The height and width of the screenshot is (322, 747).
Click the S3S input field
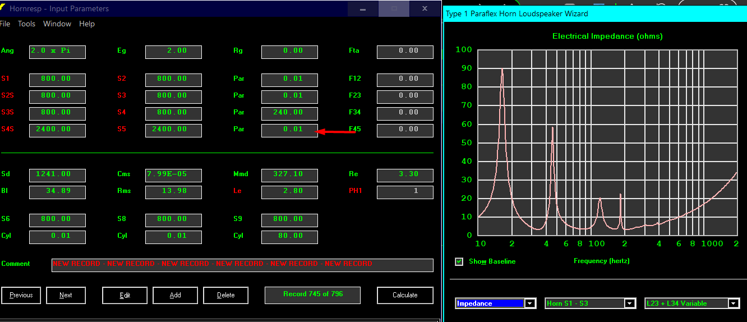click(x=57, y=114)
